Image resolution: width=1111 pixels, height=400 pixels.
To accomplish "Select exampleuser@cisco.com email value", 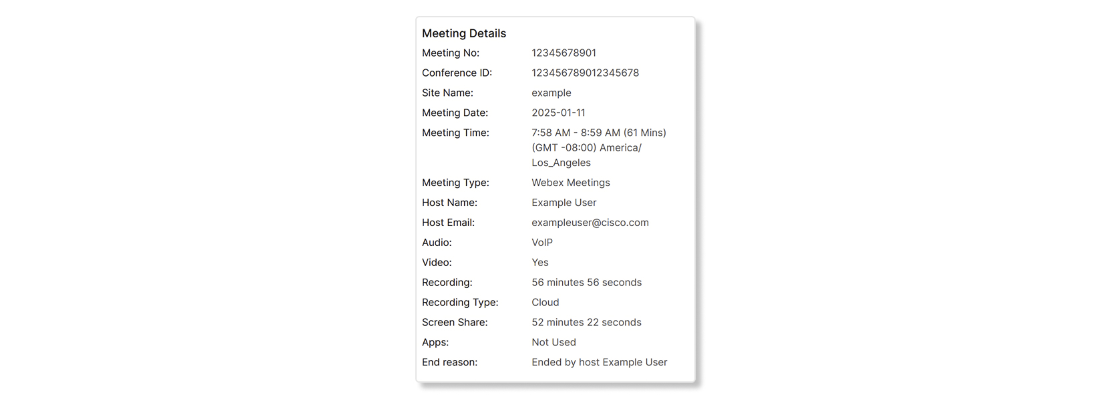I will coord(590,223).
